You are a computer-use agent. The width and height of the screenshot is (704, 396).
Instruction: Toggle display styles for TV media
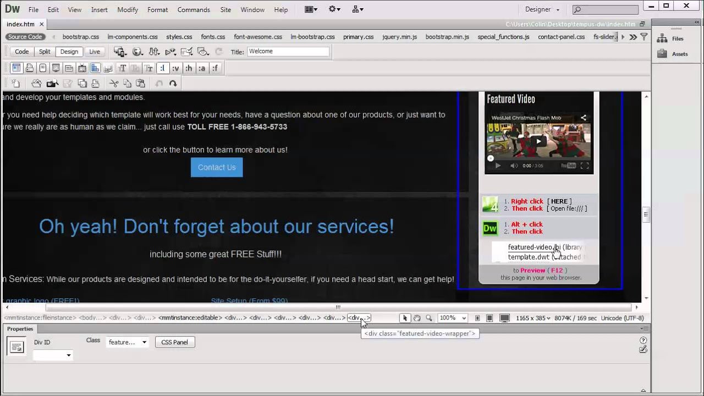82,68
